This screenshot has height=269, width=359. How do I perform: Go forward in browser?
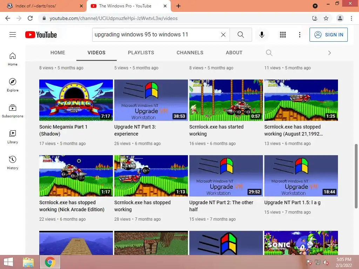pos(19,18)
